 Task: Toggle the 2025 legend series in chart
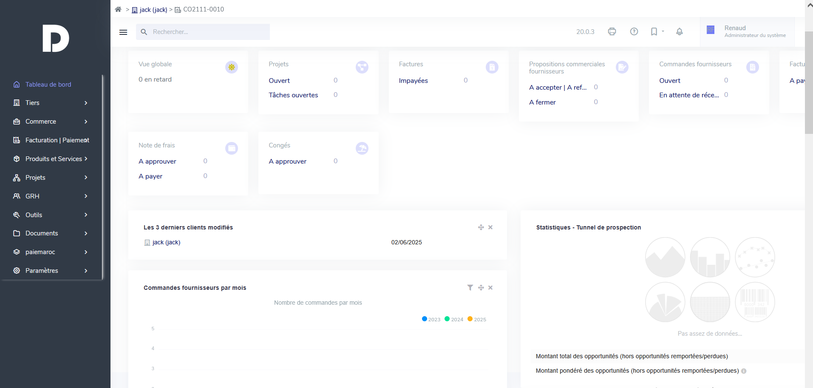[477, 319]
